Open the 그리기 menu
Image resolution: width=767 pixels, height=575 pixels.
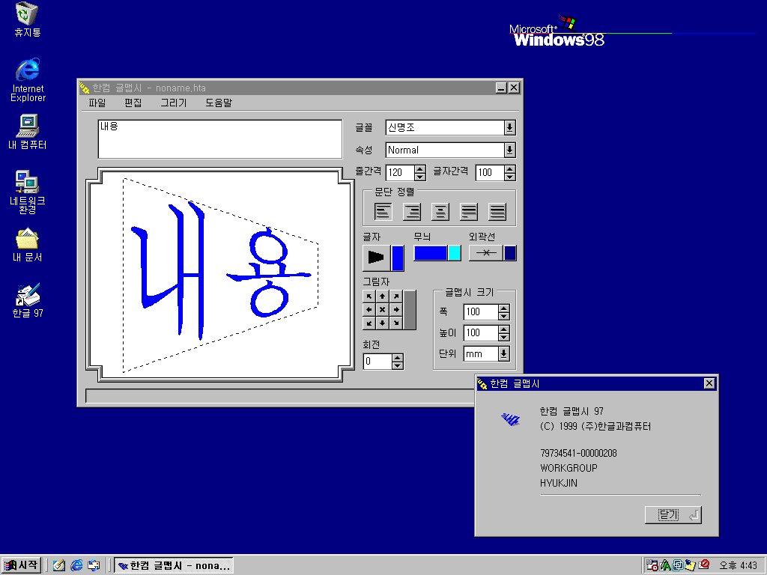(174, 103)
